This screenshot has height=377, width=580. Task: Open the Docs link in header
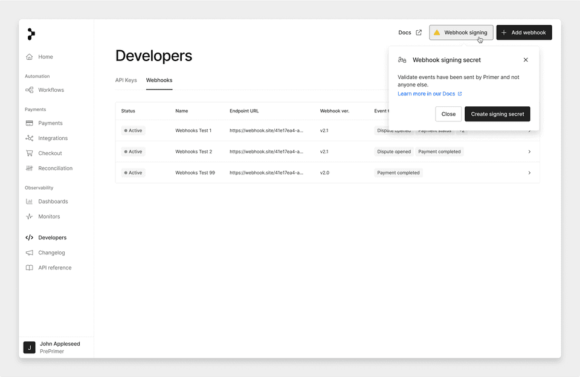click(410, 33)
